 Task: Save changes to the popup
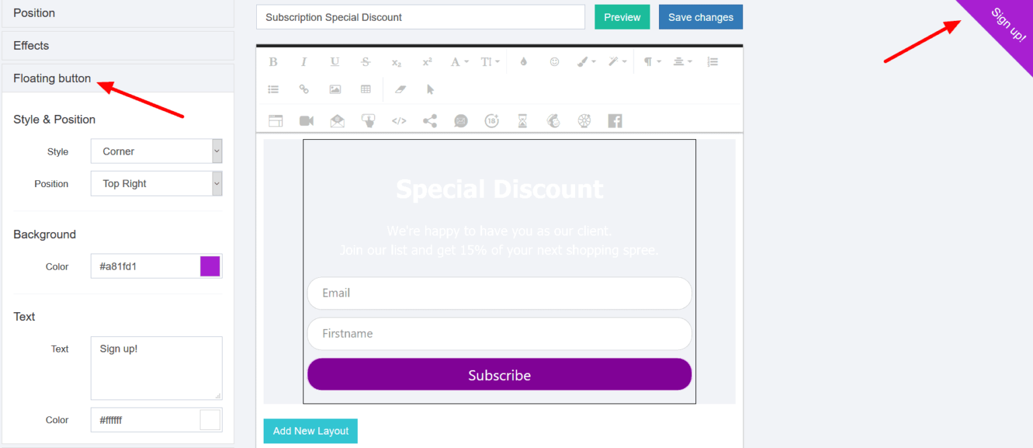701,17
